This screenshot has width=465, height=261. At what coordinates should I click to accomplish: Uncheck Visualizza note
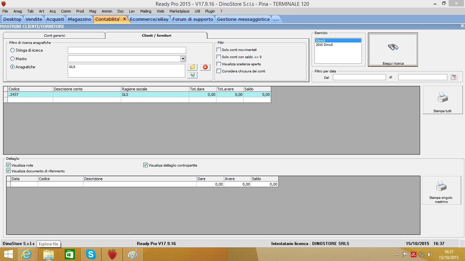point(9,165)
